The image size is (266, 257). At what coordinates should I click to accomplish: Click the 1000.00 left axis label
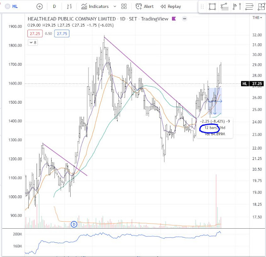tap(15, 197)
